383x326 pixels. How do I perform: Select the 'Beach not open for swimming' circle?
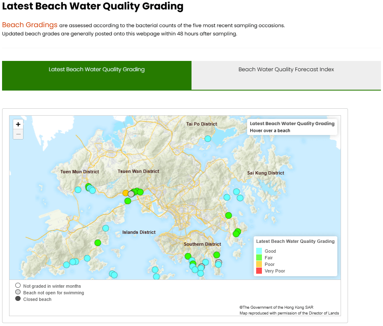coord(18,292)
